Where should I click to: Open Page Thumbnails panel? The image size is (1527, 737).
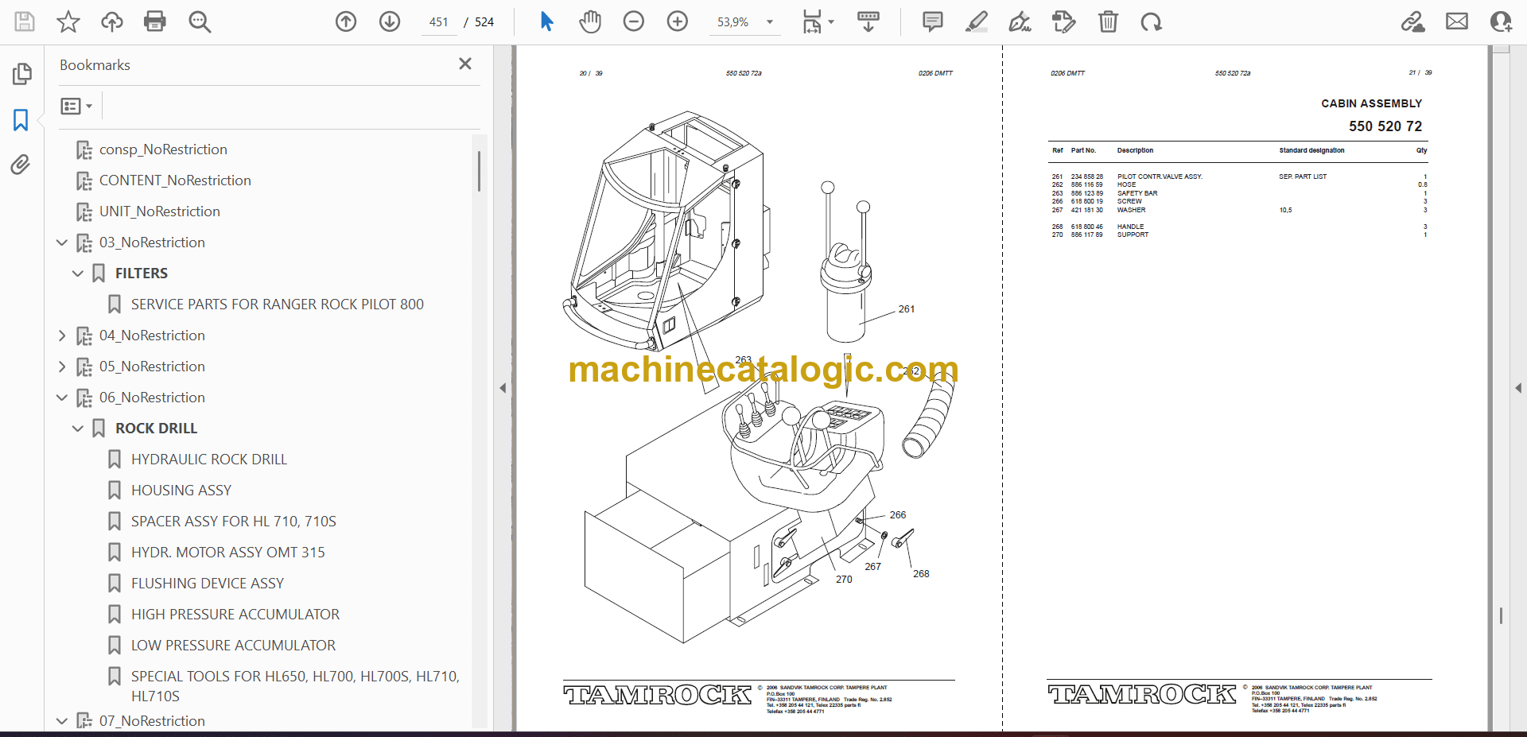point(21,74)
